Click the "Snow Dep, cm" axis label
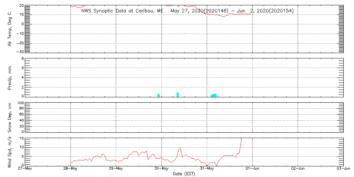The image size is (354, 177). coord(10,118)
